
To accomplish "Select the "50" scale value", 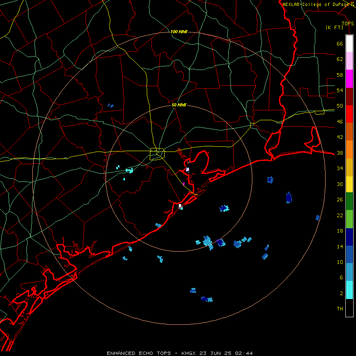I will [340, 106].
